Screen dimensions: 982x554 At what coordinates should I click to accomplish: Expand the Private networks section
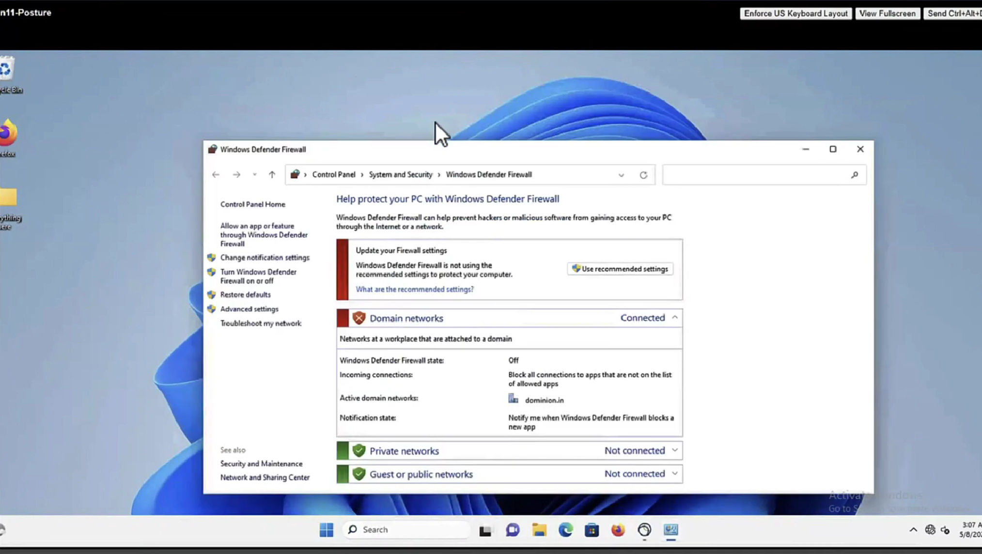674,450
